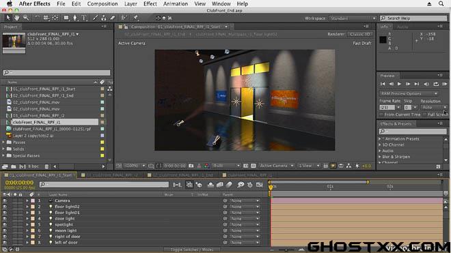Select the Brush tool
This screenshot has width=451, height=253.
(x=95, y=18)
